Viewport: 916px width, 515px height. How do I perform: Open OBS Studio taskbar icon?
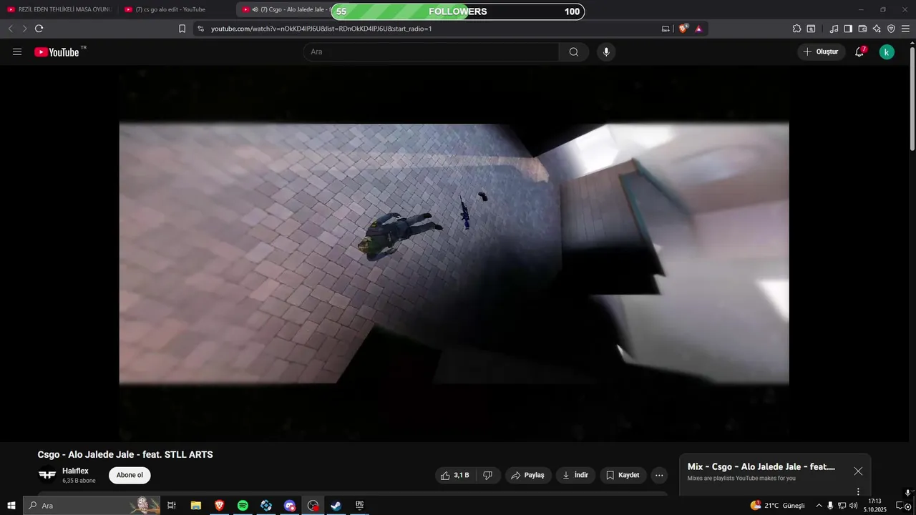tap(313, 506)
